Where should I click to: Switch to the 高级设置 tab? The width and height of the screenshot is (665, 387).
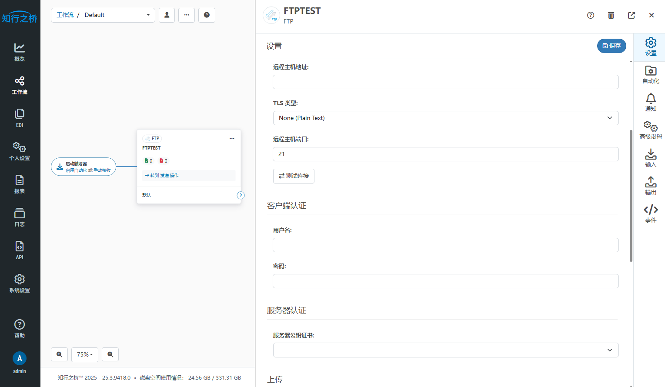(650, 130)
